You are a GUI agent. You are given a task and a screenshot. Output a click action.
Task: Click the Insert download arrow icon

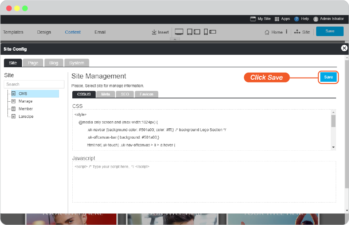[x=154, y=32]
